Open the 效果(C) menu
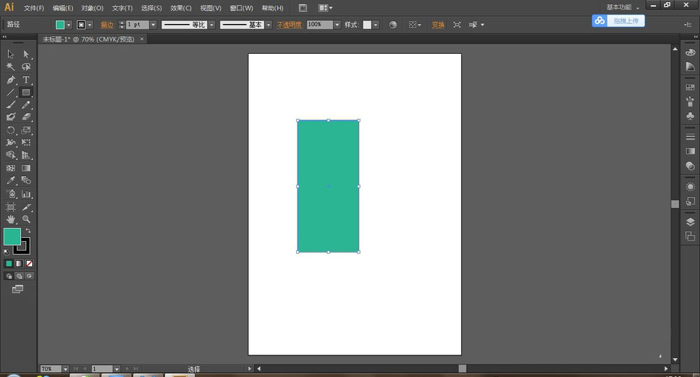 (181, 8)
